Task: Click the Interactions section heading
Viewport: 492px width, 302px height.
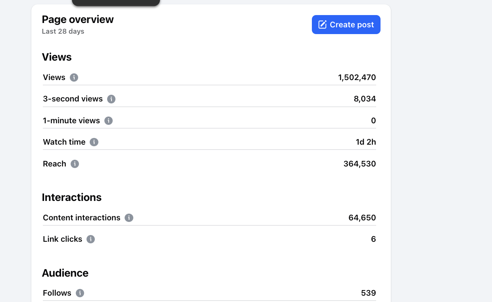Action: (72, 197)
